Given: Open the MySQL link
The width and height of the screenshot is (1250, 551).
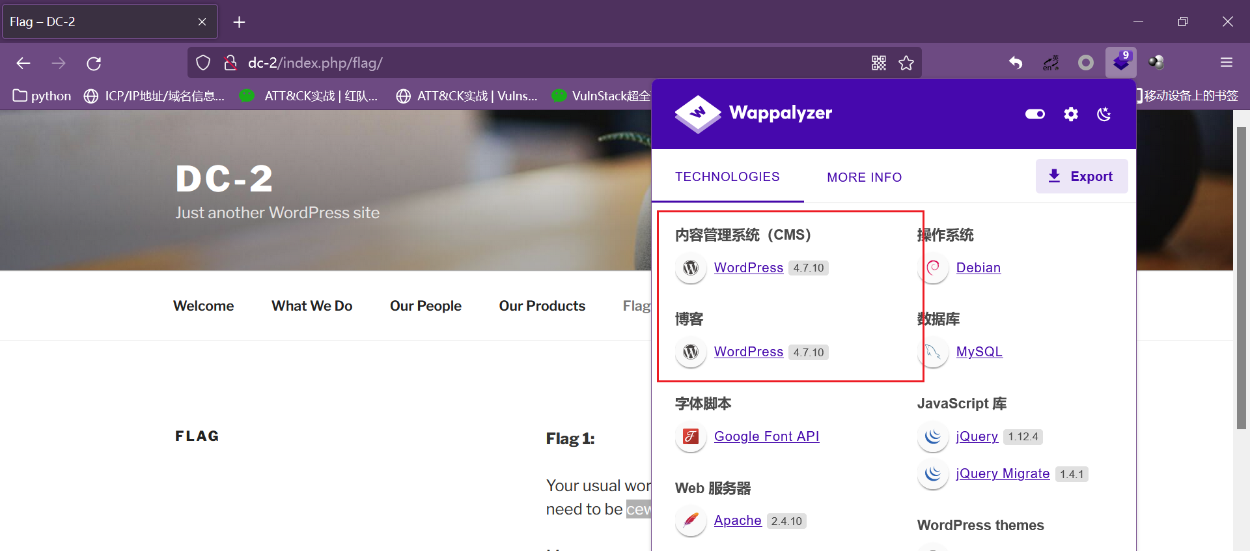Looking at the screenshot, I should [x=979, y=352].
